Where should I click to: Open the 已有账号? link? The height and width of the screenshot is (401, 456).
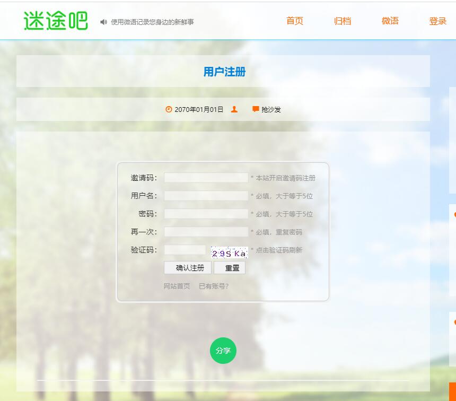214,286
